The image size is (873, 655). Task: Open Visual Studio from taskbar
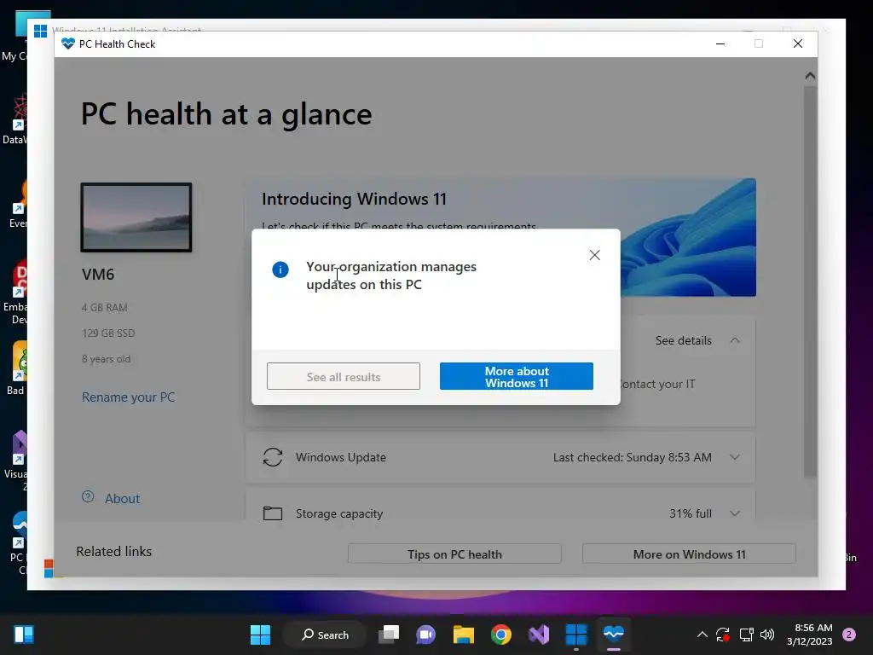coord(539,635)
